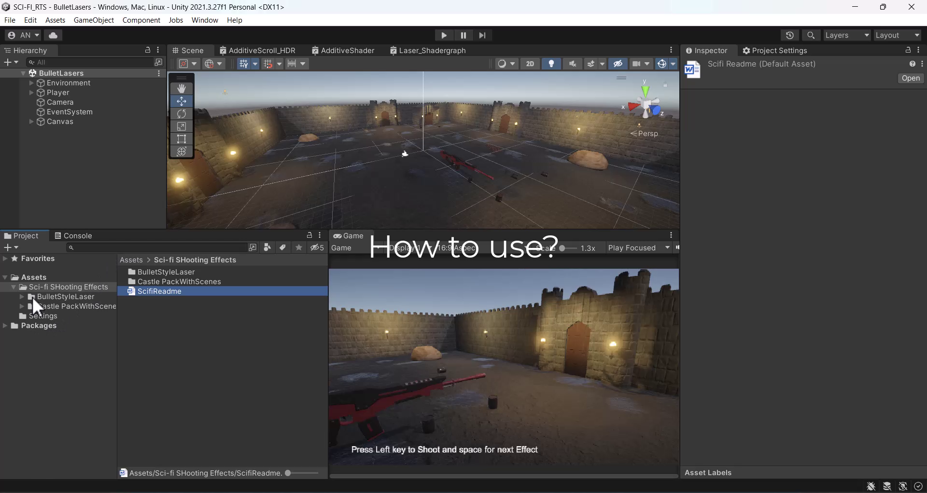Select Camera object in Hierarchy

coord(60,102)
